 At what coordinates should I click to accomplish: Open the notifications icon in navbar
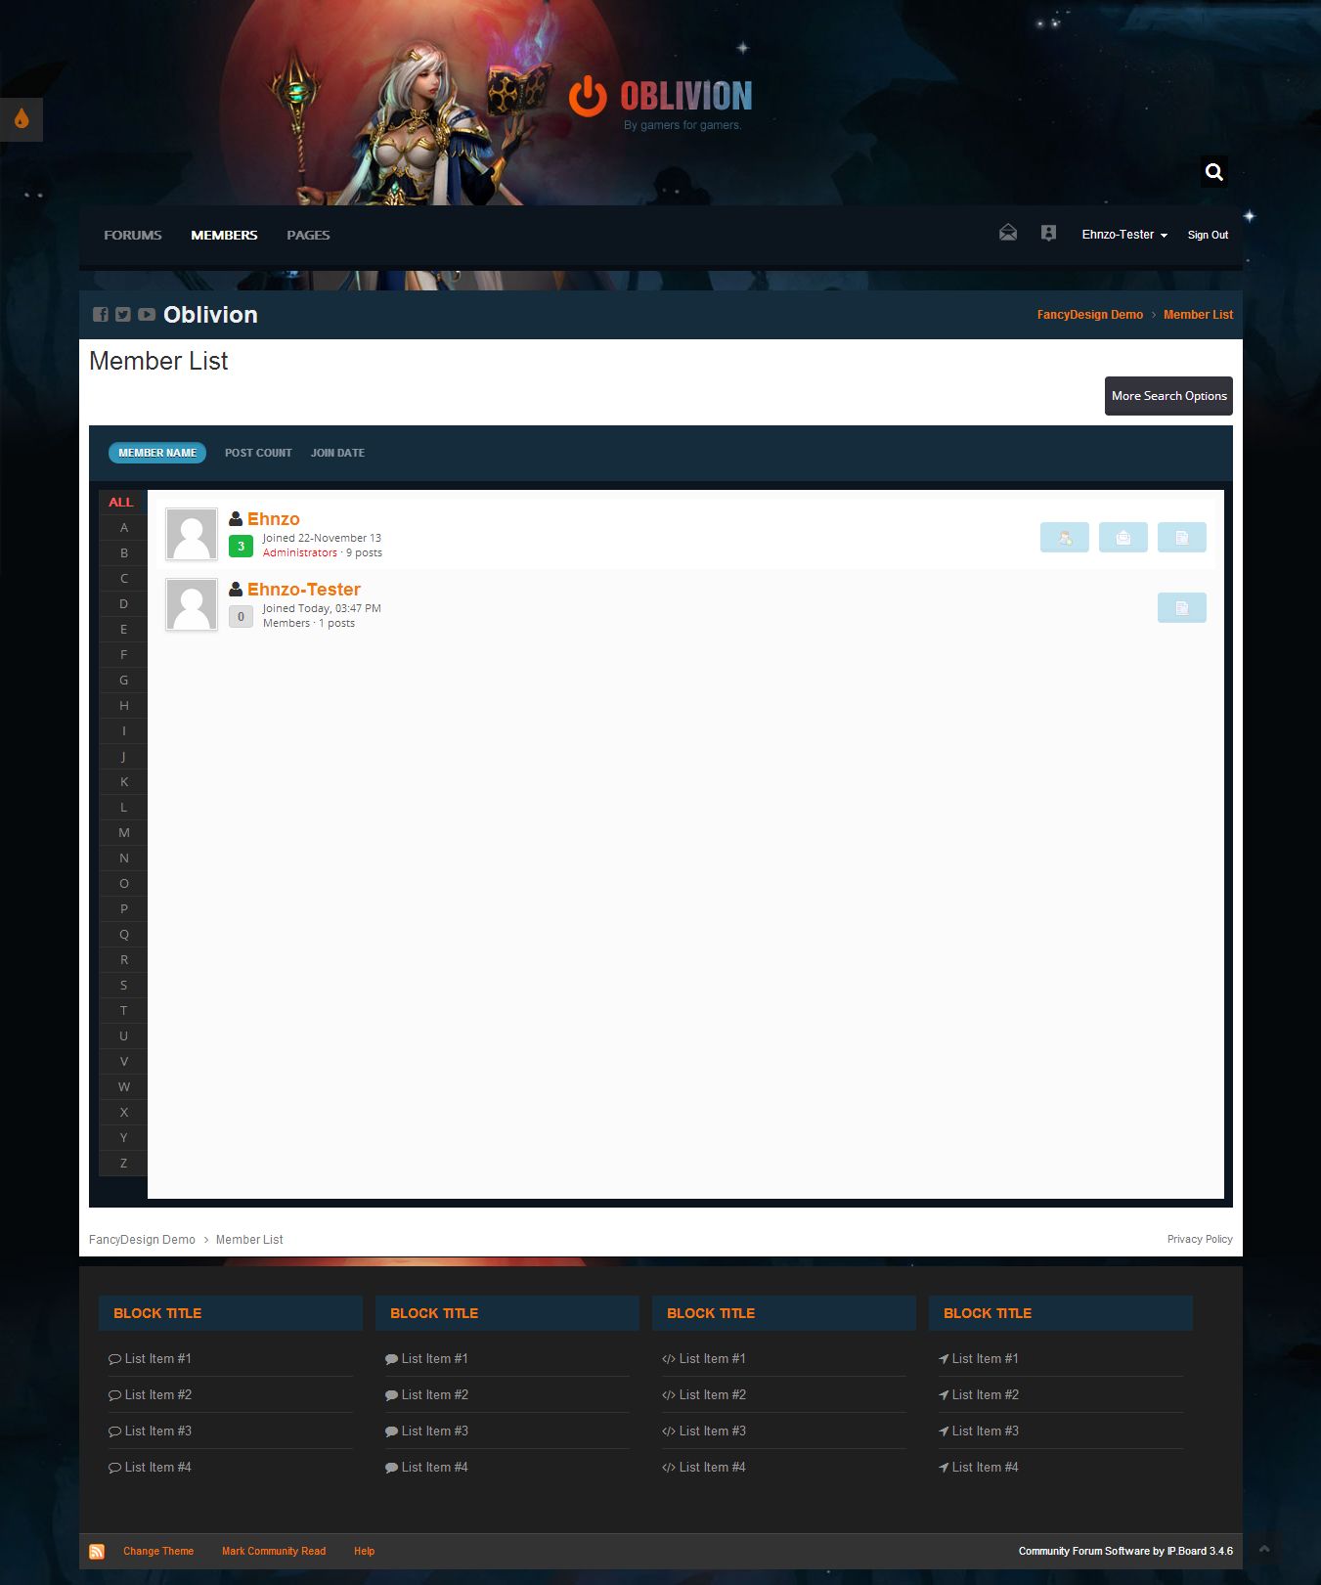click(1048, 233)
